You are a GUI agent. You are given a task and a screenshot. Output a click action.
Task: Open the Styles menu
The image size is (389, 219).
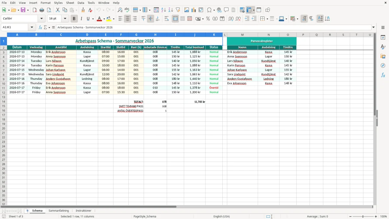(x=58, y=3)
